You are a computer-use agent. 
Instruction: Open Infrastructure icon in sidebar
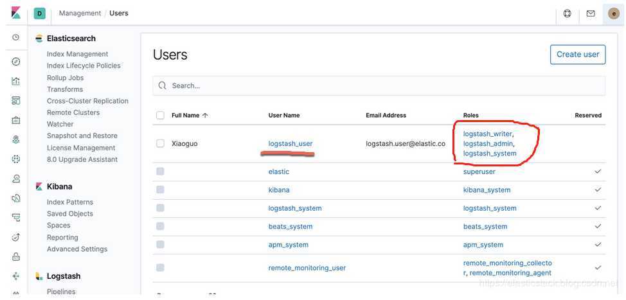[x=15, y=179]
